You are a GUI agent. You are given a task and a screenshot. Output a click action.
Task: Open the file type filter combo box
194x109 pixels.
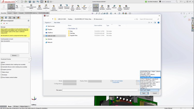(150, 90)
